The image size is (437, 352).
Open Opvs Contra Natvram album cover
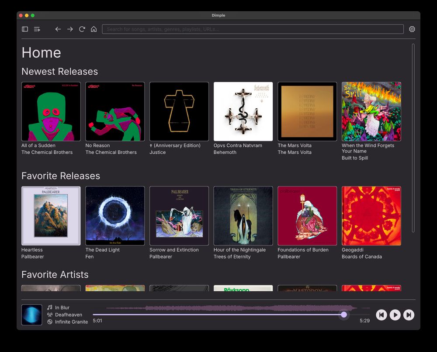point(243,111)
